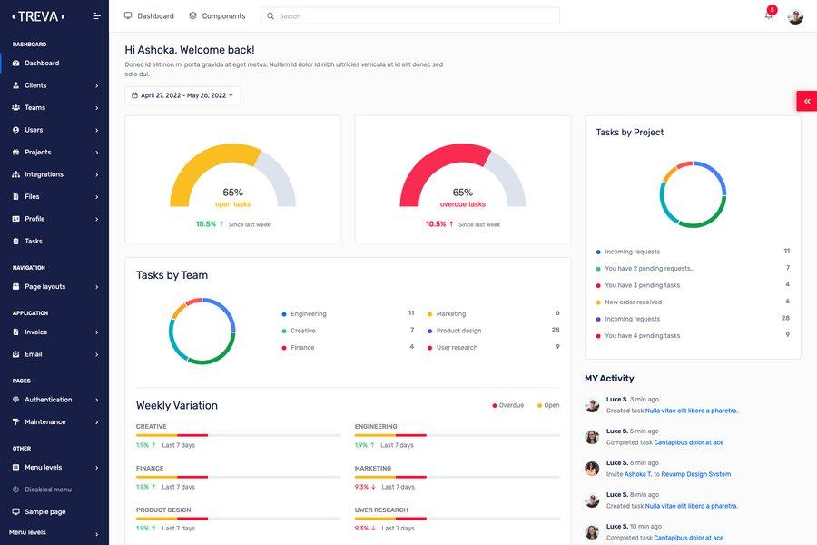
Task: Open the Files section from sidebar
Action: coord(15,194)
